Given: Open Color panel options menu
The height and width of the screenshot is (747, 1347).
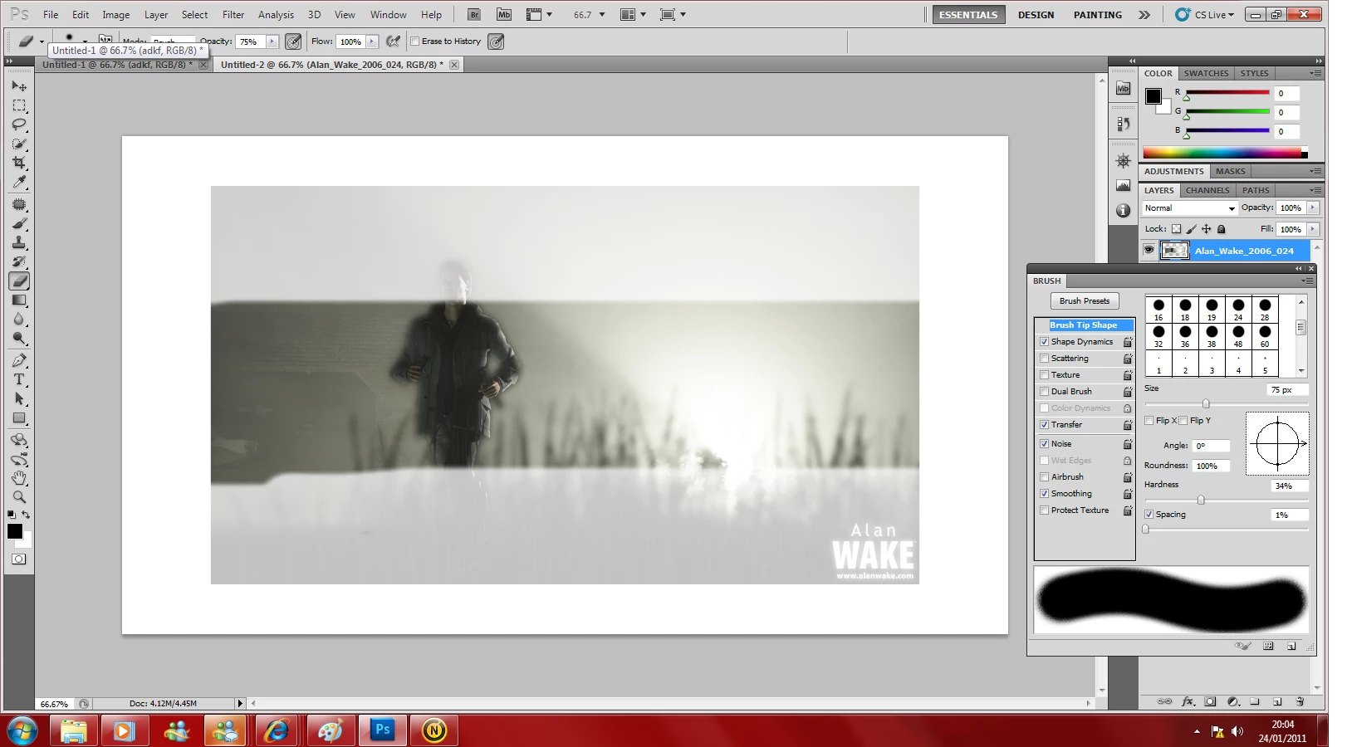Looking at the screenshot, I should (x=1315, y=73).
